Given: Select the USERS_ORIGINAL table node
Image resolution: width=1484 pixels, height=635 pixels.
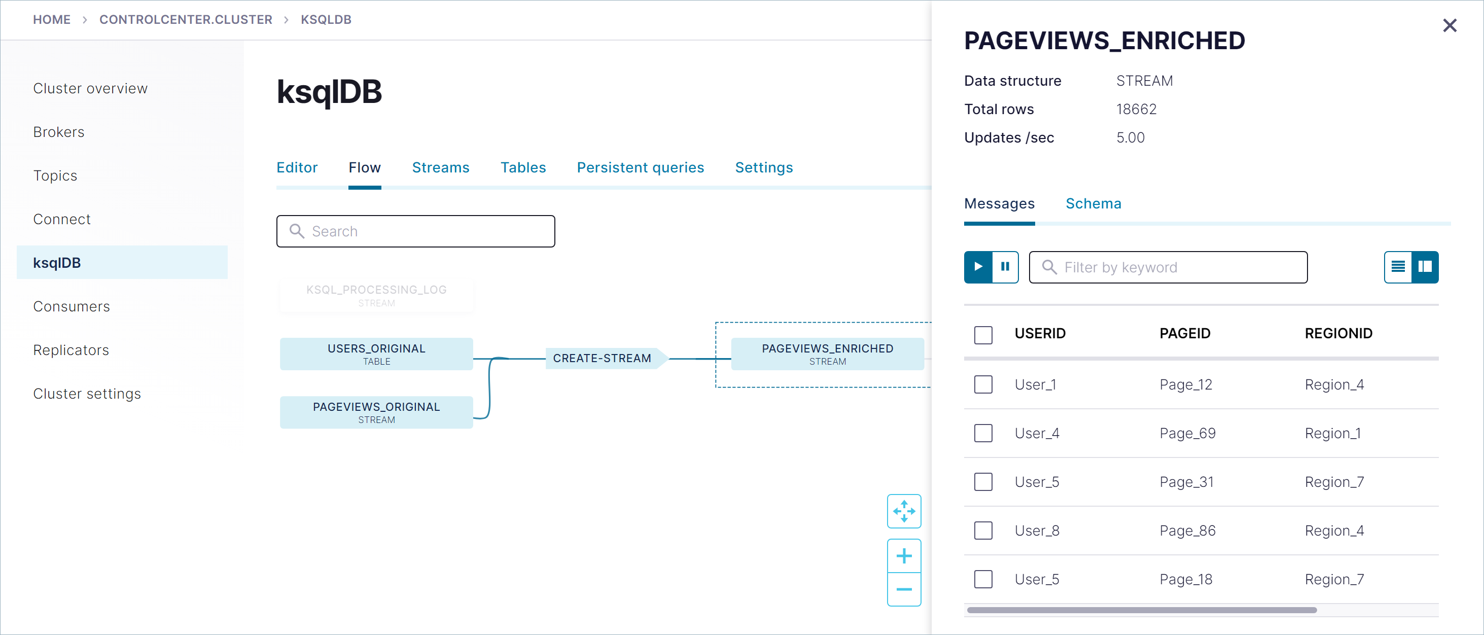Looking at the screenshot, I should click(376, 354).
